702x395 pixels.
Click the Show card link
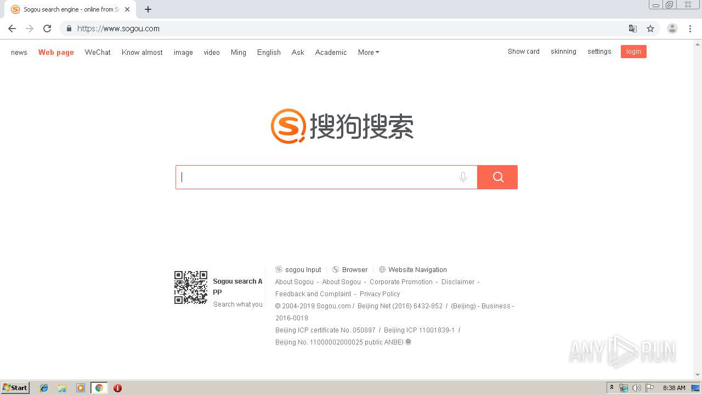pos(524,52)
